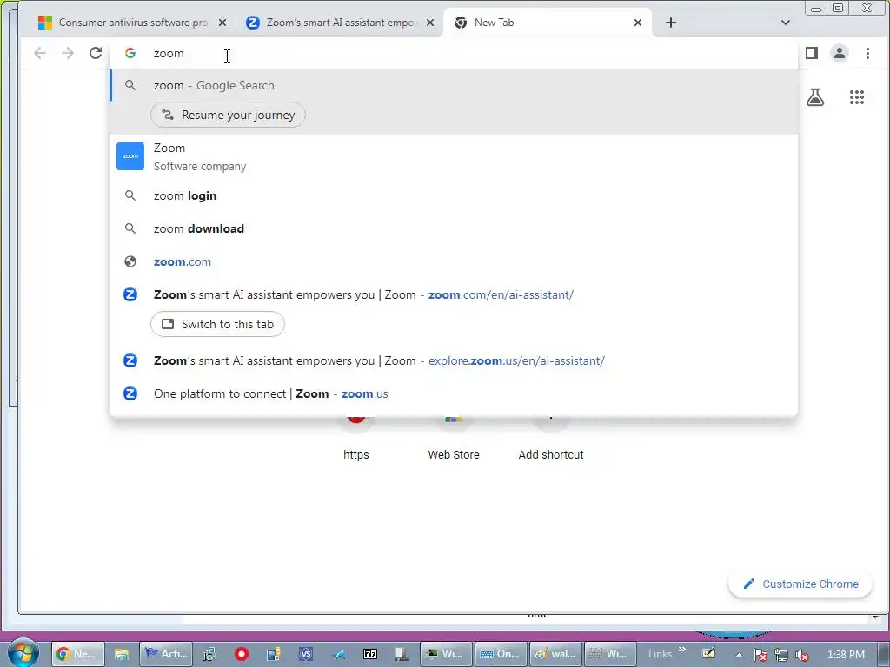Close the Consumer antivirus software tab
Image resolution: width=890 pixels, height=667 pixels.
(x=222, y=23)
